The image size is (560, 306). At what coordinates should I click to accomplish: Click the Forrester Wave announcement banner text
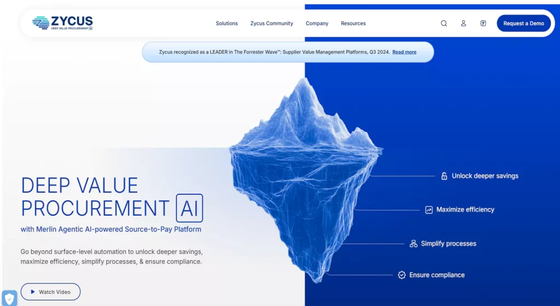(274, 52)
